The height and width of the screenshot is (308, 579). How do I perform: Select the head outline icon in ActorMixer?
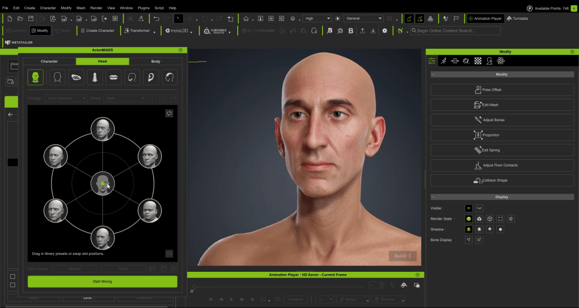pos(57,77)
